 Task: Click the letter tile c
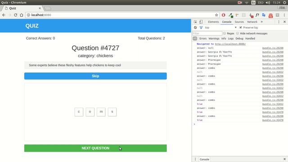coord(79,112)
